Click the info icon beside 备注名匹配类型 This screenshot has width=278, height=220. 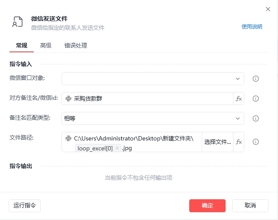[255, 118]
